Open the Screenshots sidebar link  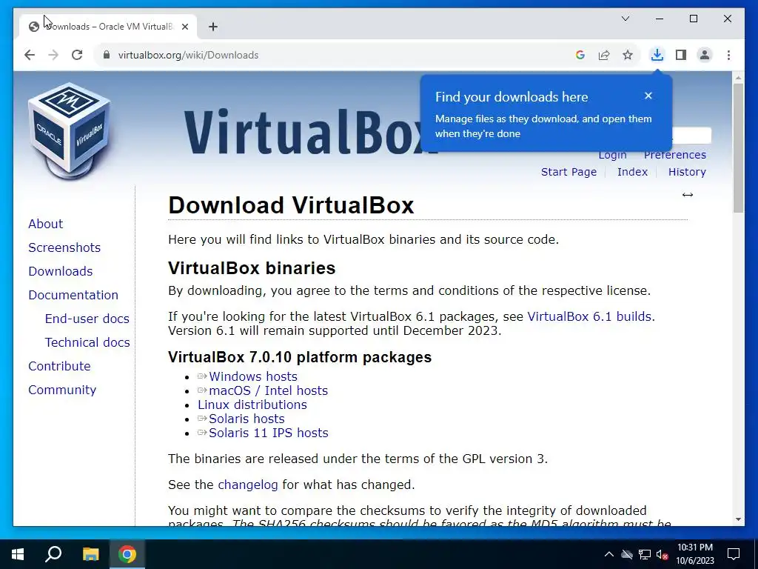coord(64,247)
